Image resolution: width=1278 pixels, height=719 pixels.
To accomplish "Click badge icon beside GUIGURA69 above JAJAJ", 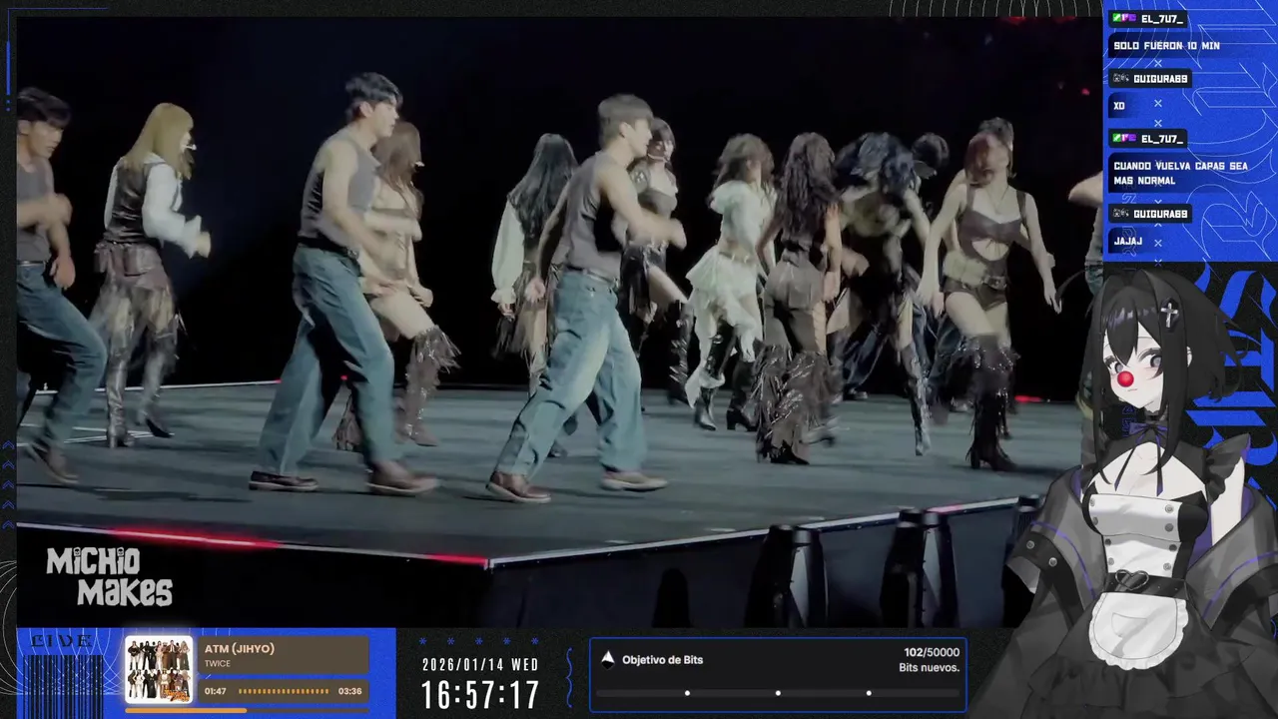I will point(1121,214).
